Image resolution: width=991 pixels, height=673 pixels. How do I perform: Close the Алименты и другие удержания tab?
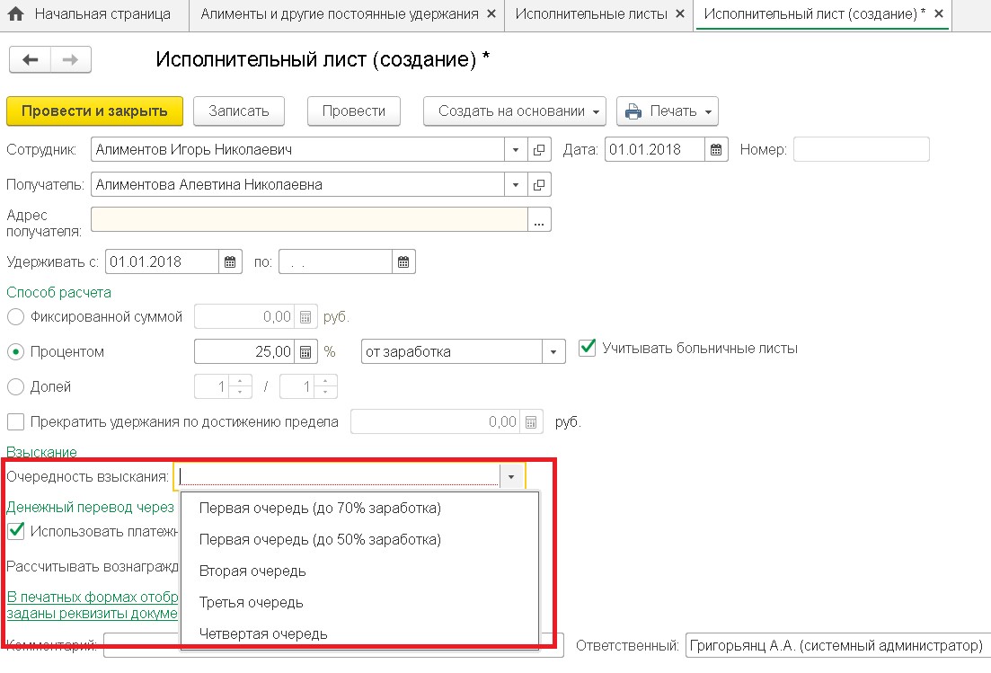[x=491, y=13]
